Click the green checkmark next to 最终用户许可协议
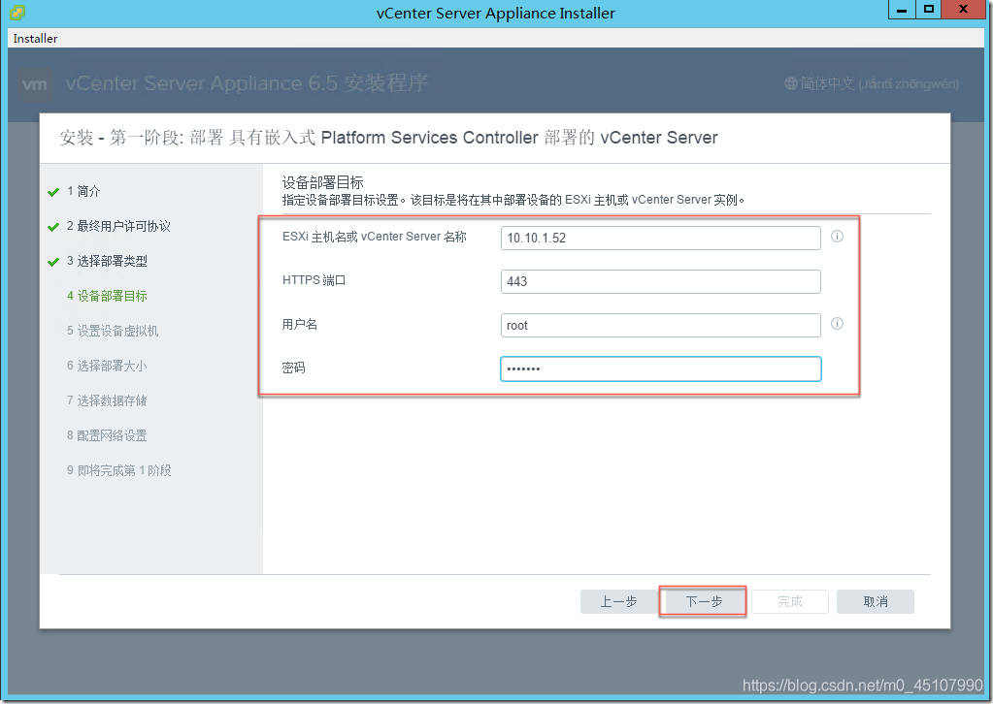The height and width of the screenshot is (704, 993). (x=53, y=227)
